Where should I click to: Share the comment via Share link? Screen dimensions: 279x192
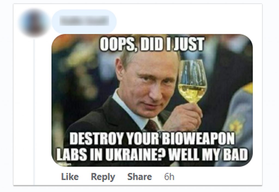point(139,177)
